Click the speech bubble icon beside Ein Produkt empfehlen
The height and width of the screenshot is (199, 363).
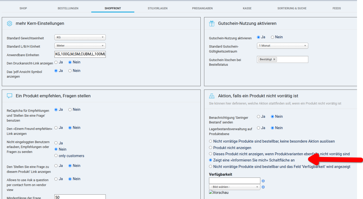click(10, 96)
